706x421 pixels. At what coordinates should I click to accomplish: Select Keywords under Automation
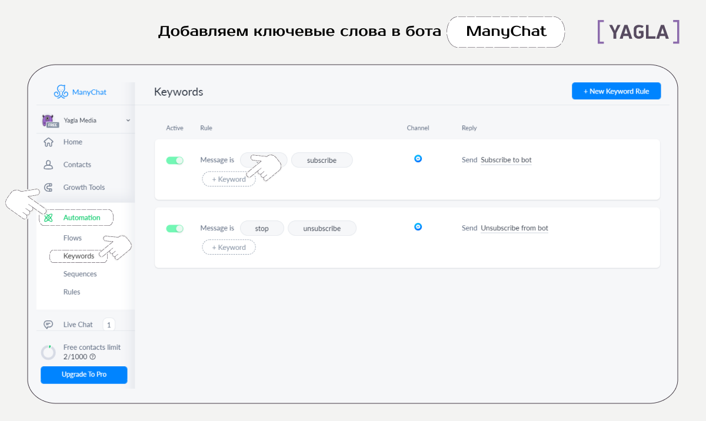click(79, 256)
